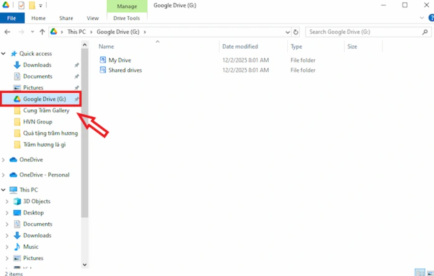Screen dimensions: 434x276
Task: Select the Google Drive icon in the address bar
Action: point(54,32)
